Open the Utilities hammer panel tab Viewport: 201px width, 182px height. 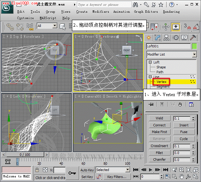click(x=193, y=38)
